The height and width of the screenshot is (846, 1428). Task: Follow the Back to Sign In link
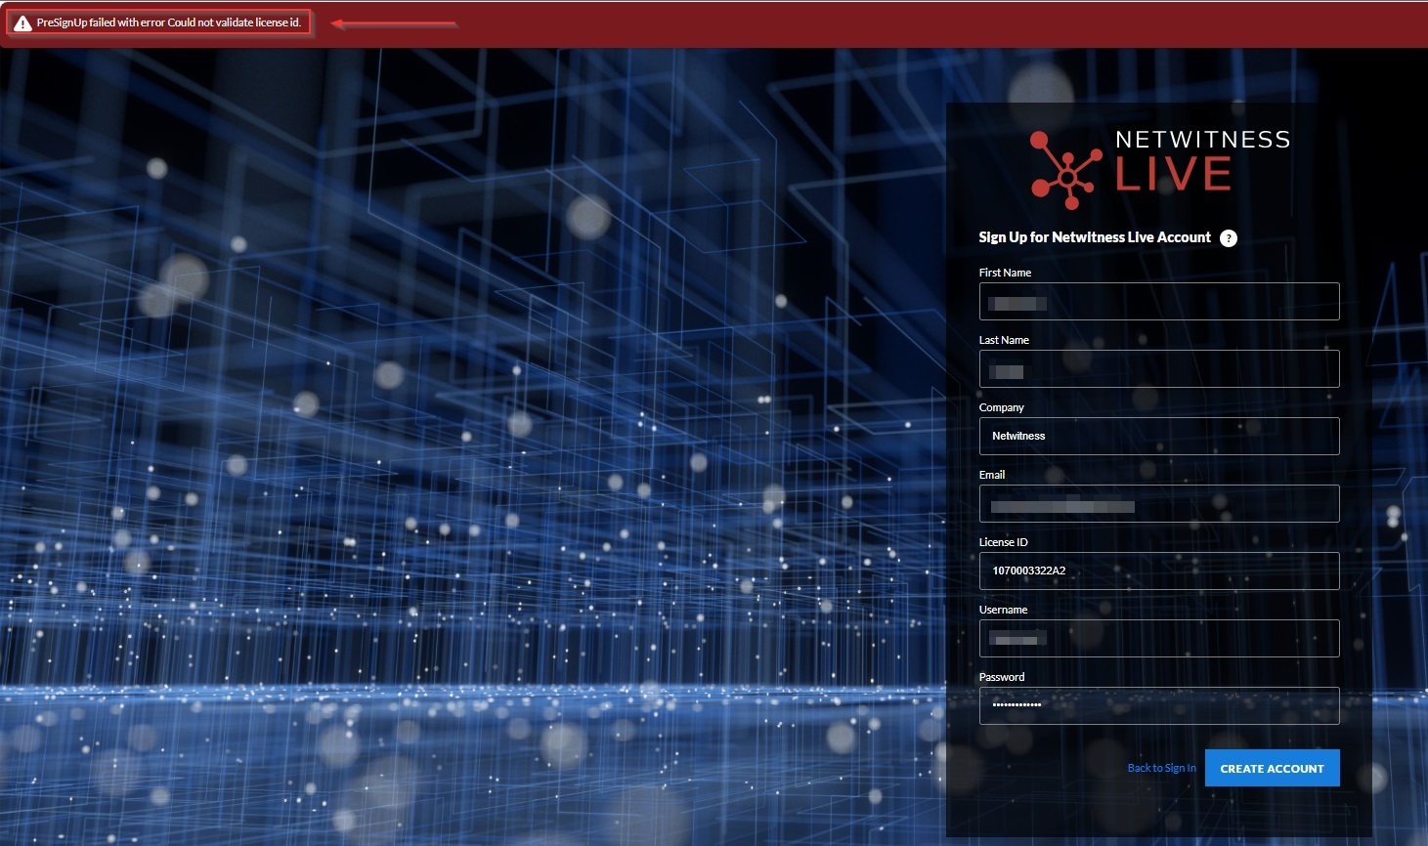point(1161,769)
